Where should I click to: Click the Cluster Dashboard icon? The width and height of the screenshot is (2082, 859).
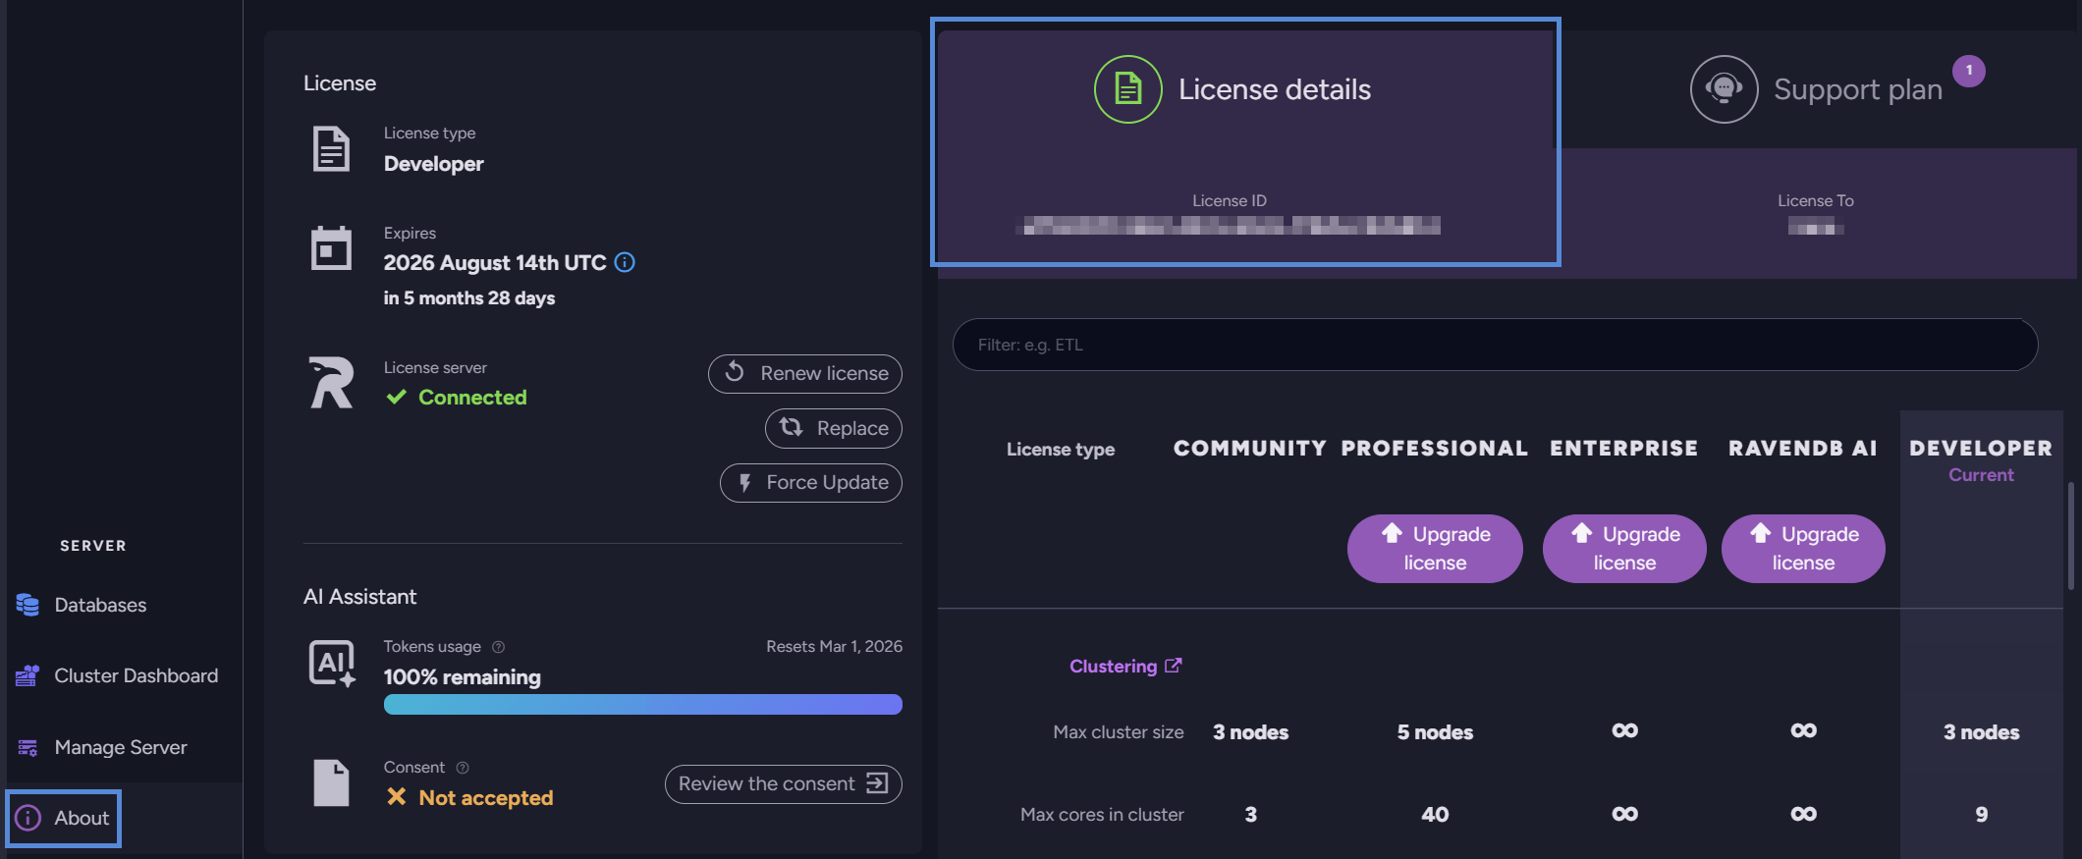coord(27,675)
